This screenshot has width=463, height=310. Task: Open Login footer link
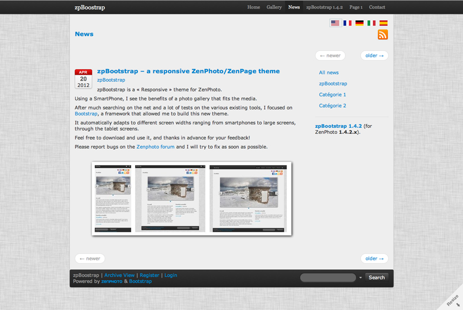pos(171,275)
